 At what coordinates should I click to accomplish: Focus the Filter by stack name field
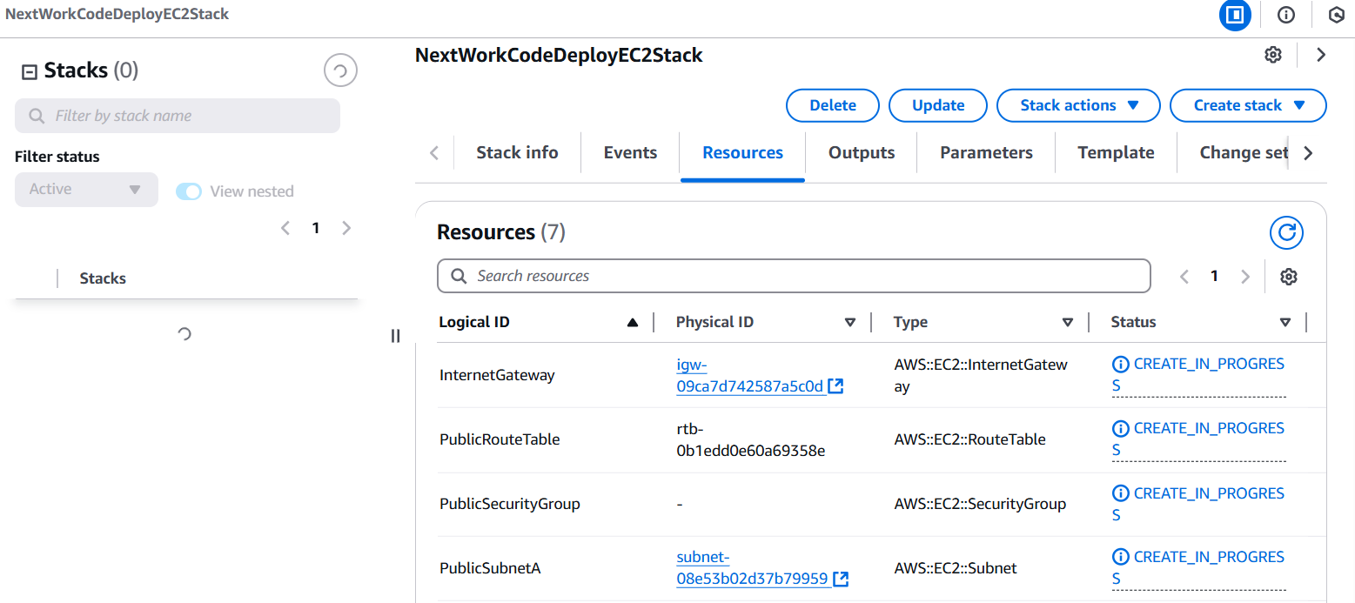click(x=178, y=116)
